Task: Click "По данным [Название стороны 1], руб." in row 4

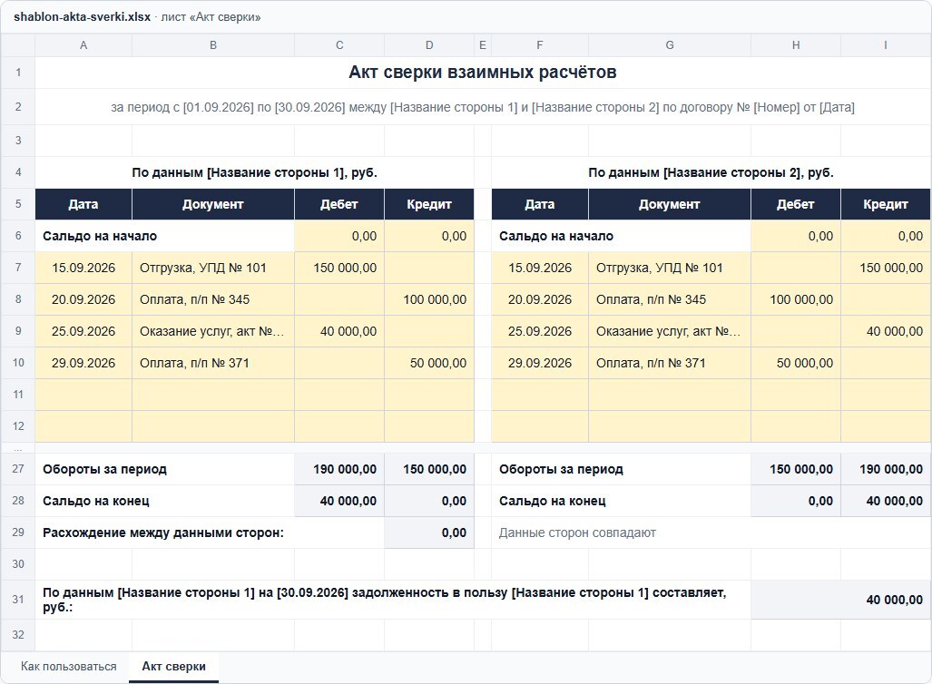Action: point(254,173)
